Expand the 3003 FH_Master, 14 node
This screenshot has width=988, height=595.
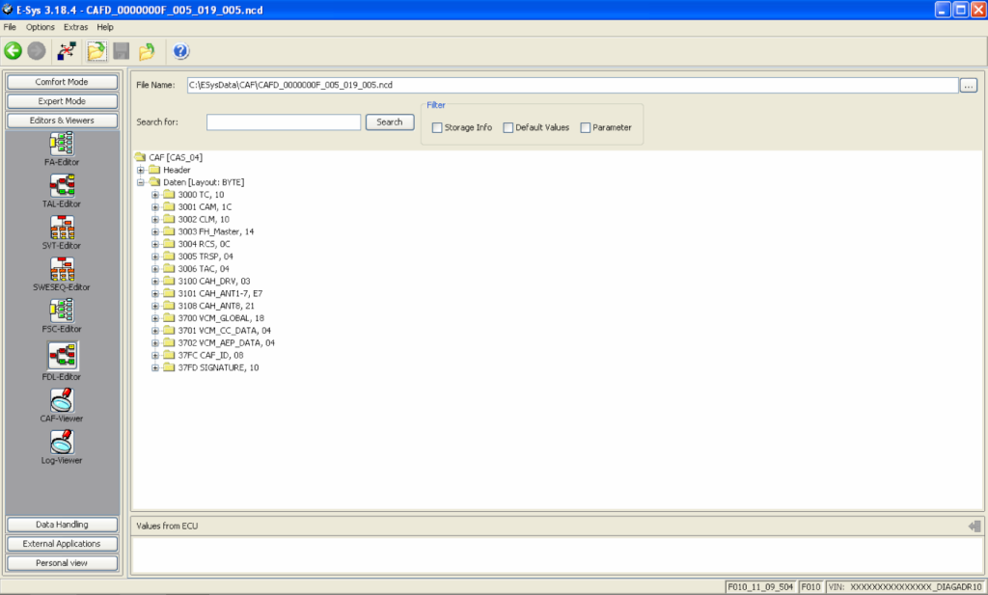(155, 231)
